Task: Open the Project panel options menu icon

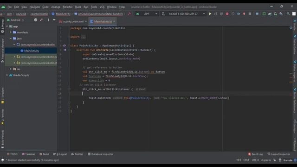Action: coord(48,20)
